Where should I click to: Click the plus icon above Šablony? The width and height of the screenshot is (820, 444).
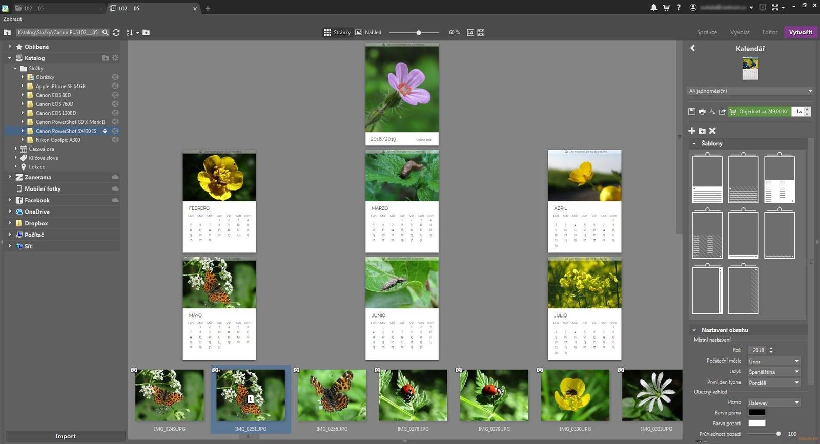pos(692,131)
